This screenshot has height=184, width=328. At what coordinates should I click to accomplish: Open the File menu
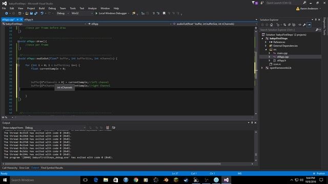4,8
